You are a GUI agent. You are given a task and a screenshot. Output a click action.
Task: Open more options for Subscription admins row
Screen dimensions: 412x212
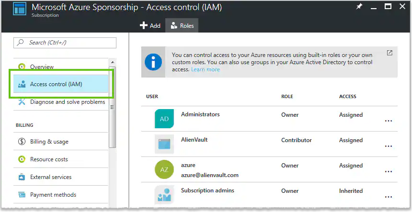(x=389, y=197)
